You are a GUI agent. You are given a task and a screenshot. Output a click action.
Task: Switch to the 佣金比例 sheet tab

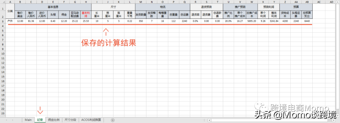pos(54,120)
